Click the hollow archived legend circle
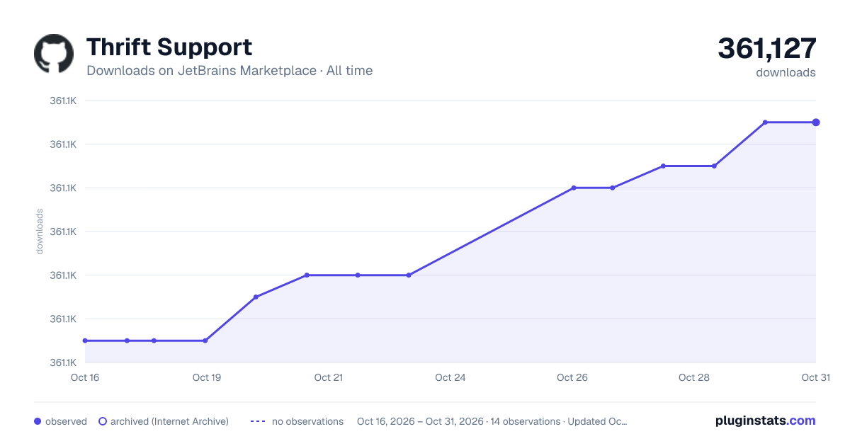Screen dimensions: 850x446 point(103,421)
